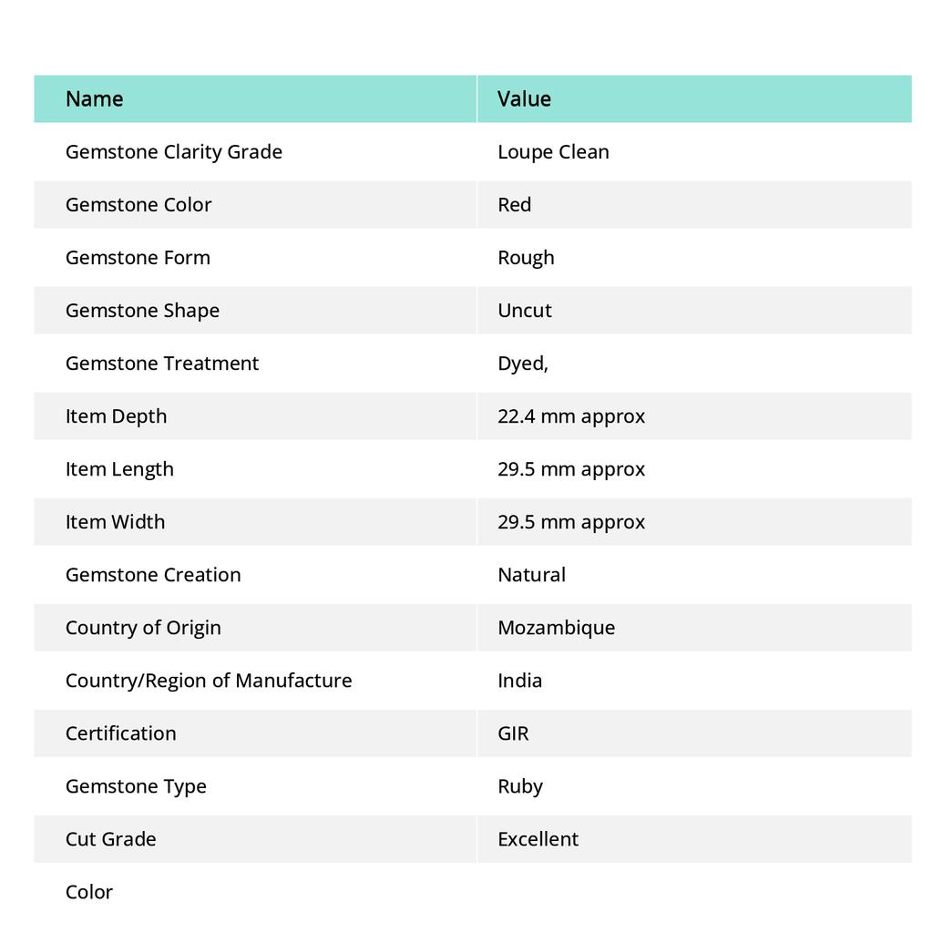Click the Uncut shape value
This screenshot has height=933, width=933.
pyautogui.click(x=525, y=311)
